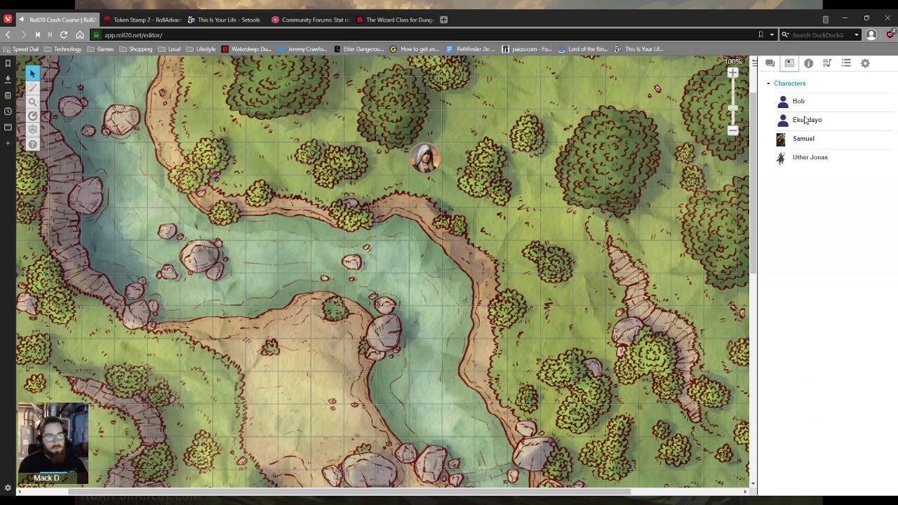Add a web panel with the plus
The width and height of the screenshot is (898, 505).
tap(8, 143)
